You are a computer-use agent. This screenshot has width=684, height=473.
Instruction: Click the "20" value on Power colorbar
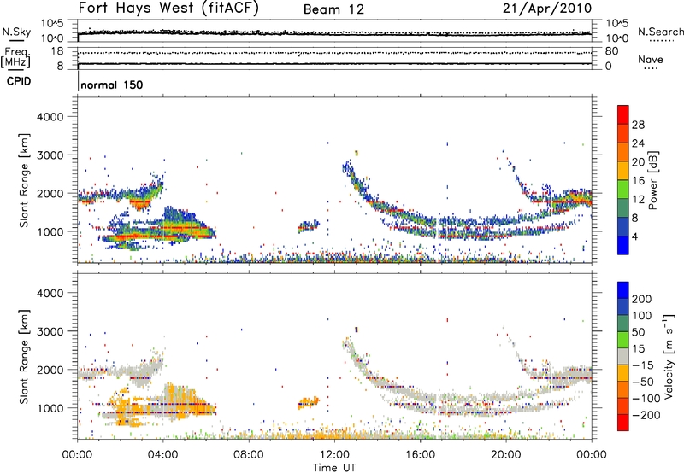point(638,162)
